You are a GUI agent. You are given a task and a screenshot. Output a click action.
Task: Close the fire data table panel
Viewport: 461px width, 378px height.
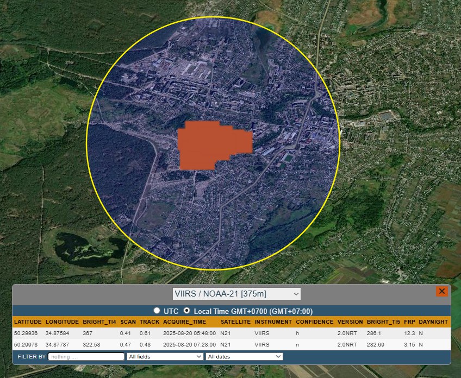pyautogui.click(x=441, y=292)
